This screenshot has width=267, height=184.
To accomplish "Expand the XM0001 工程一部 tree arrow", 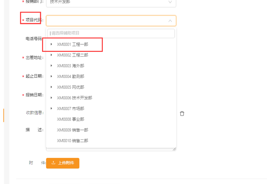I will [x=51, y=44].
